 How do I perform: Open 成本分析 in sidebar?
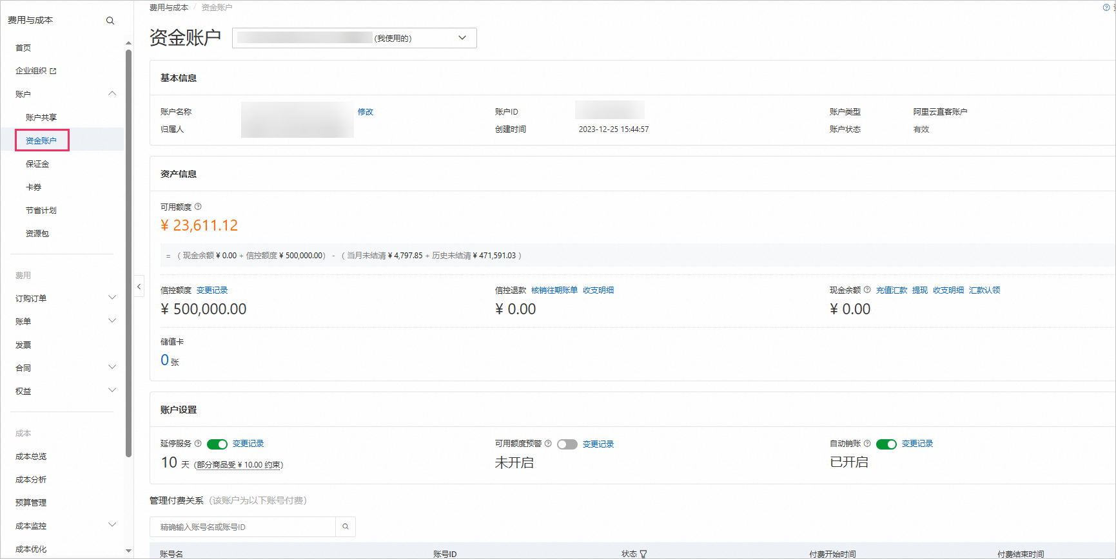coord(31,479)
